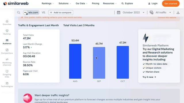Expand the Our Data chevron arrow

[87, 4]
